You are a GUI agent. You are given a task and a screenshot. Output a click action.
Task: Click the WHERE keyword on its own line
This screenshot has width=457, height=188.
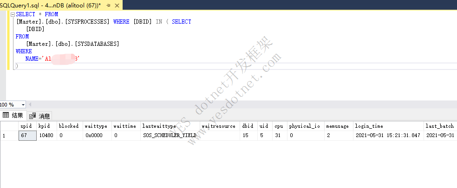[24, 51]
